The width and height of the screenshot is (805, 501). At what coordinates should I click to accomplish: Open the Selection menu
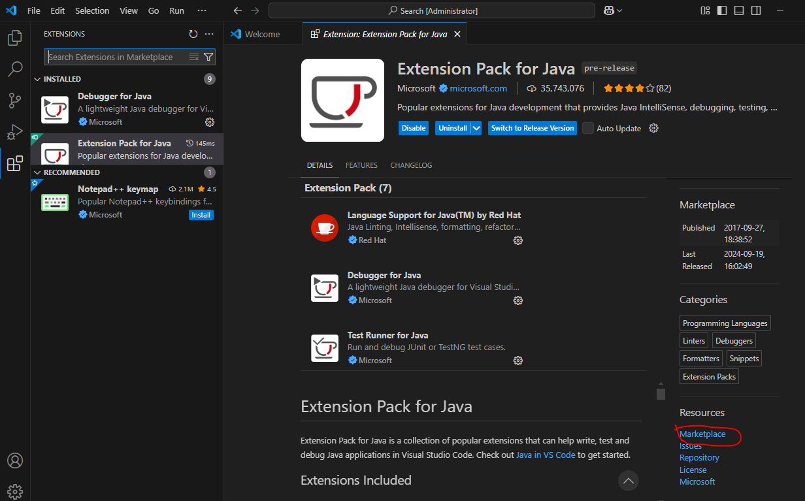pos(92,10)
